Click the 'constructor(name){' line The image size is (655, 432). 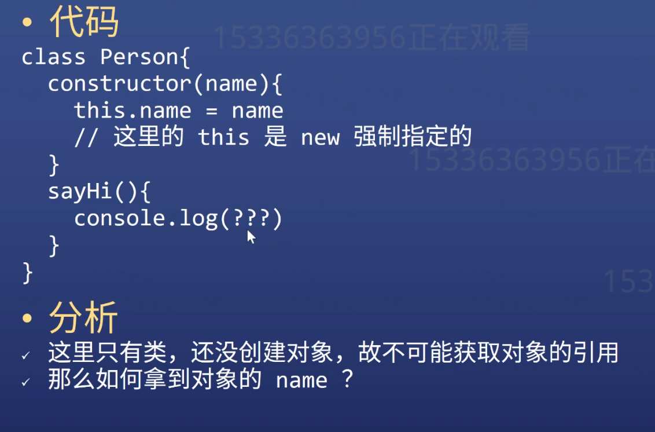click(x=165, y=83)
